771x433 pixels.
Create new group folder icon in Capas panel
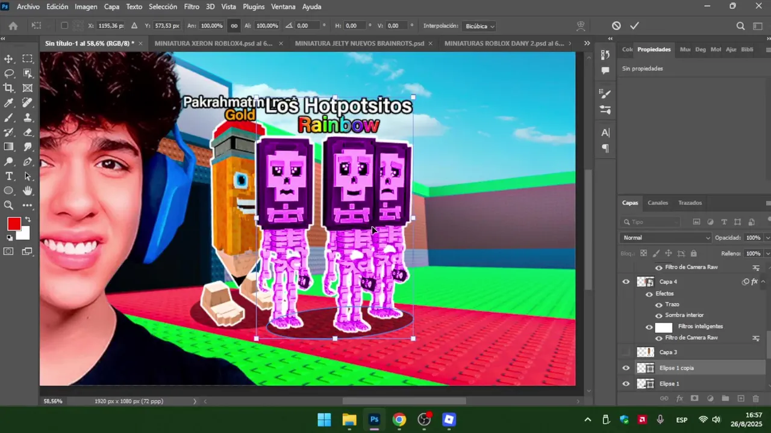(725, 398)
